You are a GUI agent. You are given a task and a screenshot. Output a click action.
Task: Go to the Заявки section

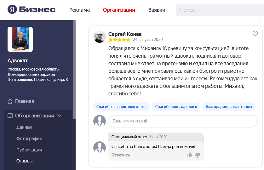[x=157, y=10]
